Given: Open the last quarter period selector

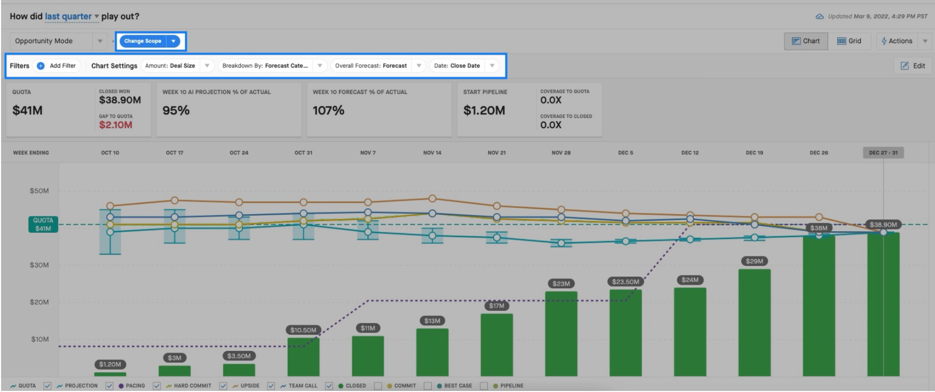Looking at the screenshot, I should point(72,17).
